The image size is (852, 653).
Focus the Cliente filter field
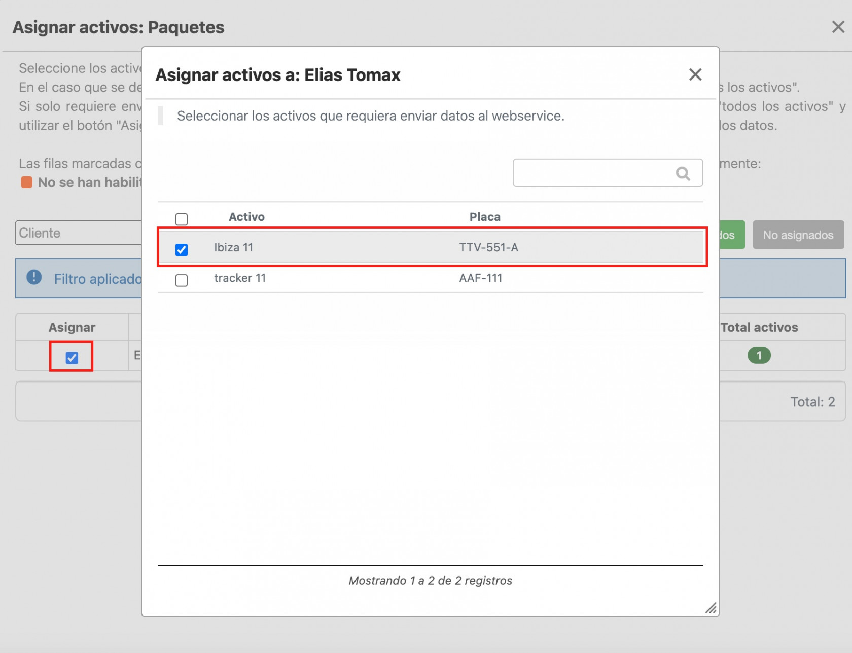tap(79, 233)
